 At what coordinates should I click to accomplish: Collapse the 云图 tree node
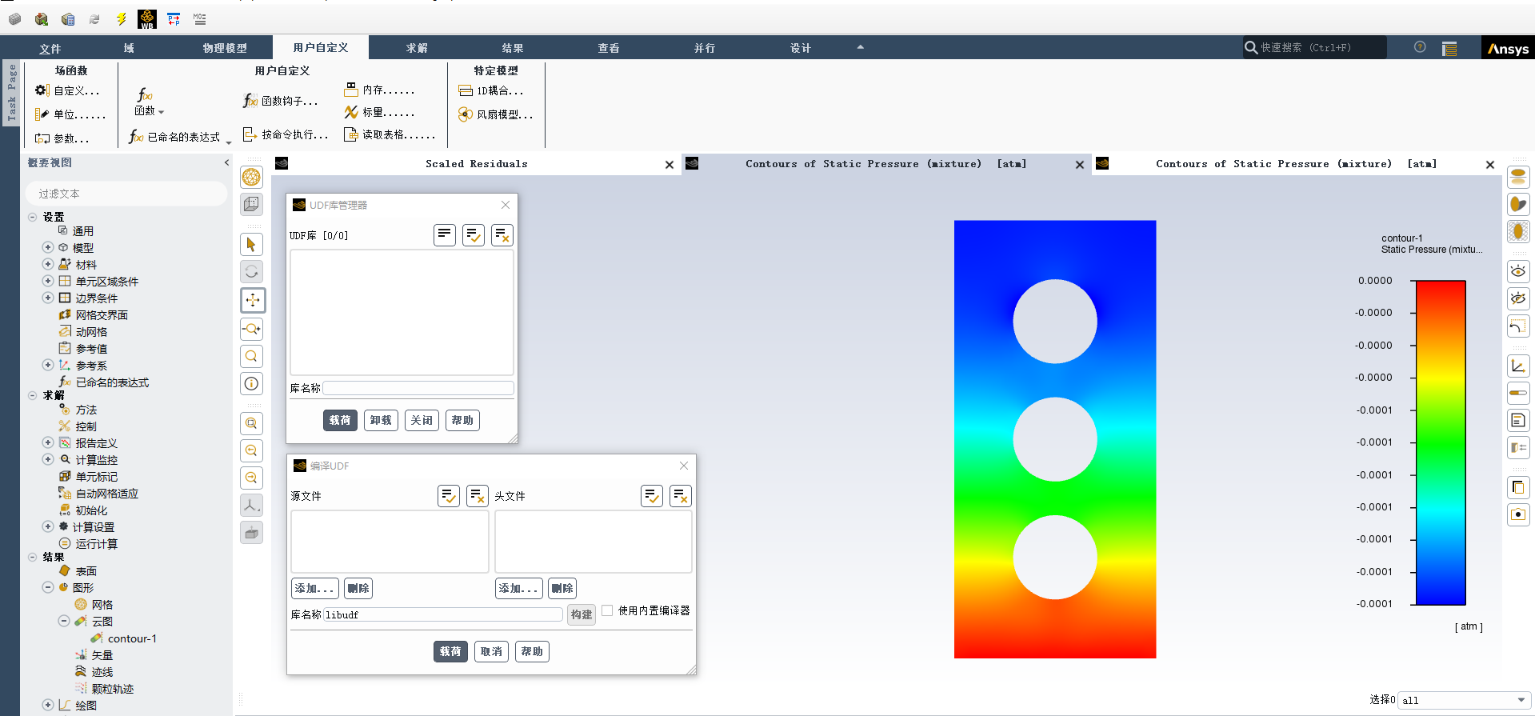64,621
